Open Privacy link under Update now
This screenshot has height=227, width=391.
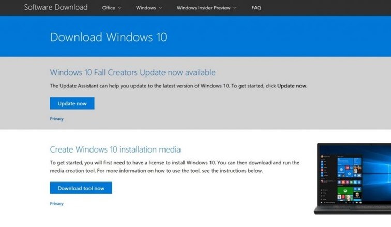click(56, 119)
